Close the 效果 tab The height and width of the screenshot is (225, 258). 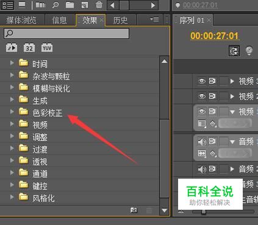tap(102, 20)
